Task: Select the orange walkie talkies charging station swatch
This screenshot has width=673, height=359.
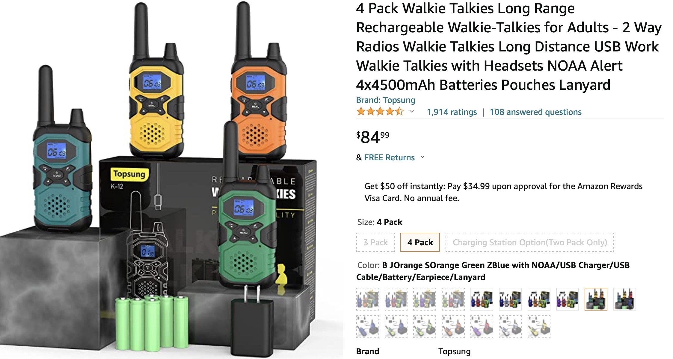Action: (x=453, y=327)
